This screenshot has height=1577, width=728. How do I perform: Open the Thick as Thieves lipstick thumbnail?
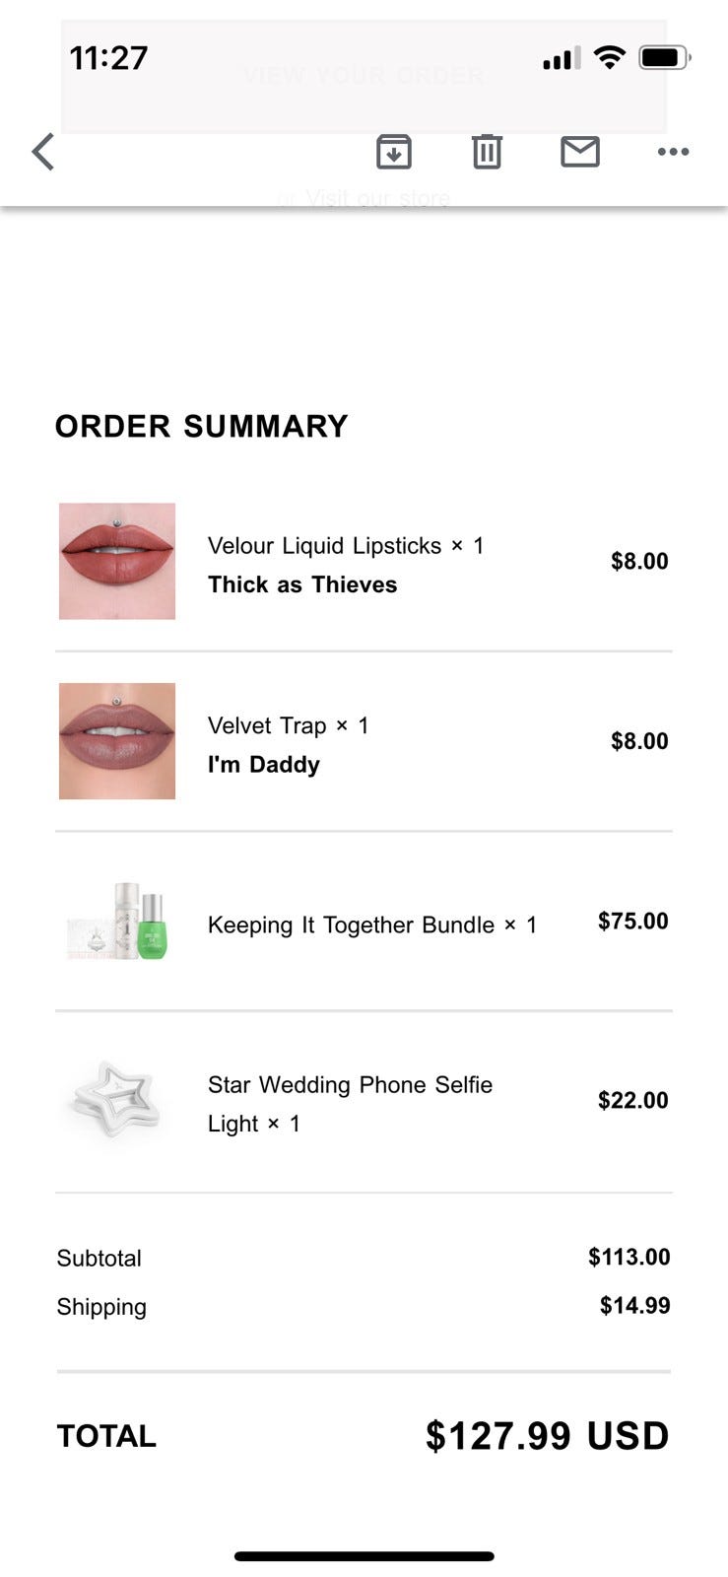click(117, 561)
